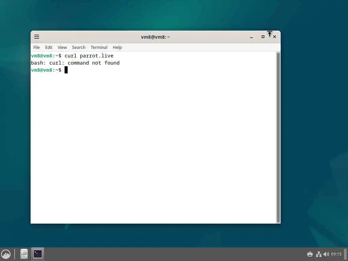Open the file manager from the panel
The image size is (348, 261).
24,254
